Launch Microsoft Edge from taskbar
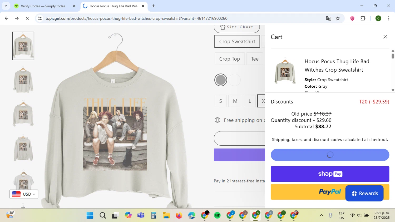 [192, 215]
